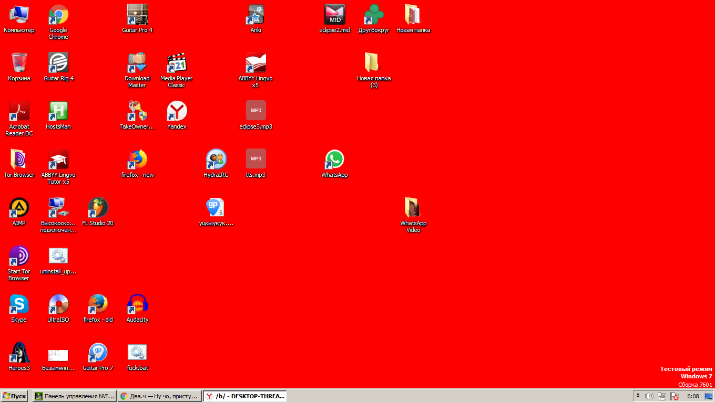Switch to Панель управления NVI... taskbar window
The width and height of the screenshot is (715, 403).
(x=74, y=396)
